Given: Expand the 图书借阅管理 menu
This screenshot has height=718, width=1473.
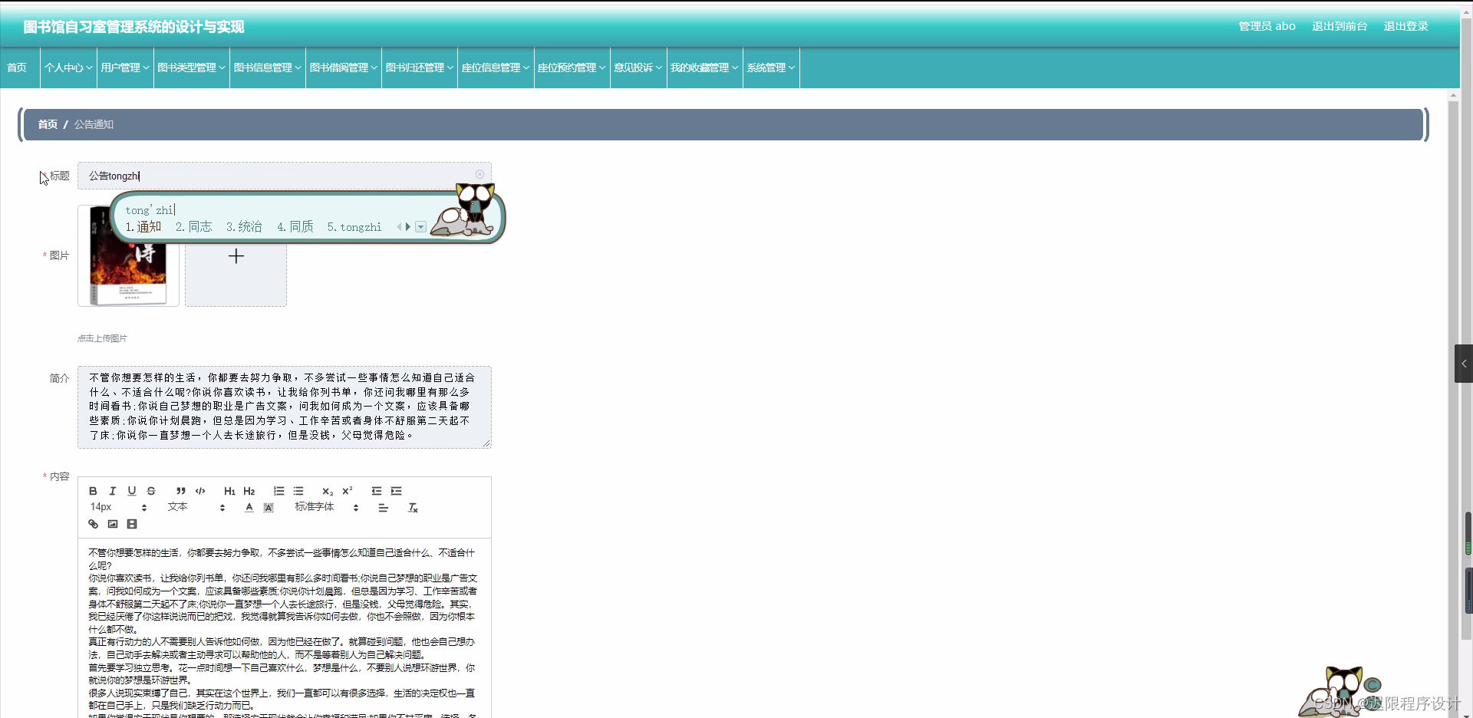Looking at the screenshot, I should coord(344,68).
